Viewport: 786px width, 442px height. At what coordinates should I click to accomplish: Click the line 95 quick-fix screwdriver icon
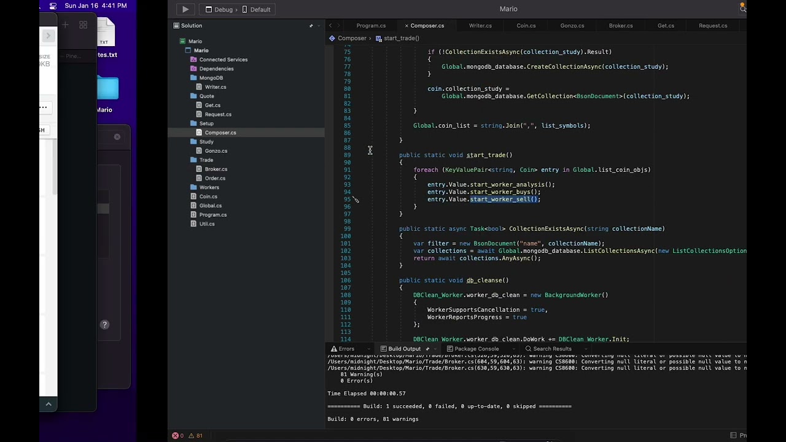[x=356, y=199]
